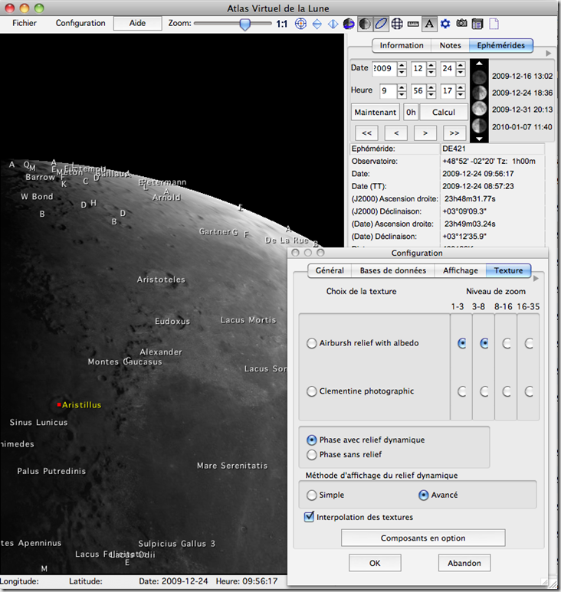Choose 'Phase sans relief' option
This screenshot has width=561, height=592.
tap(311, 455)
